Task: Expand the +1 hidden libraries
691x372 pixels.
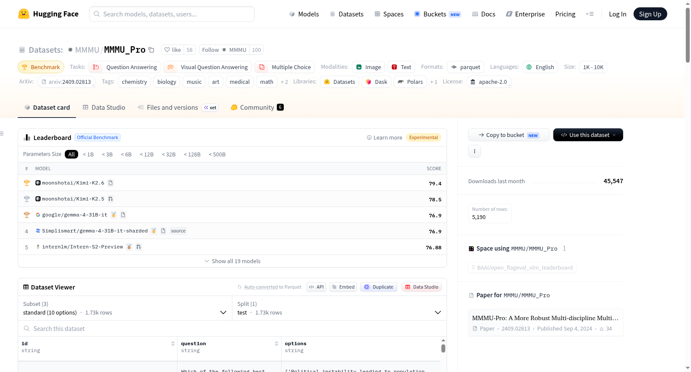Action: [434, 82]
